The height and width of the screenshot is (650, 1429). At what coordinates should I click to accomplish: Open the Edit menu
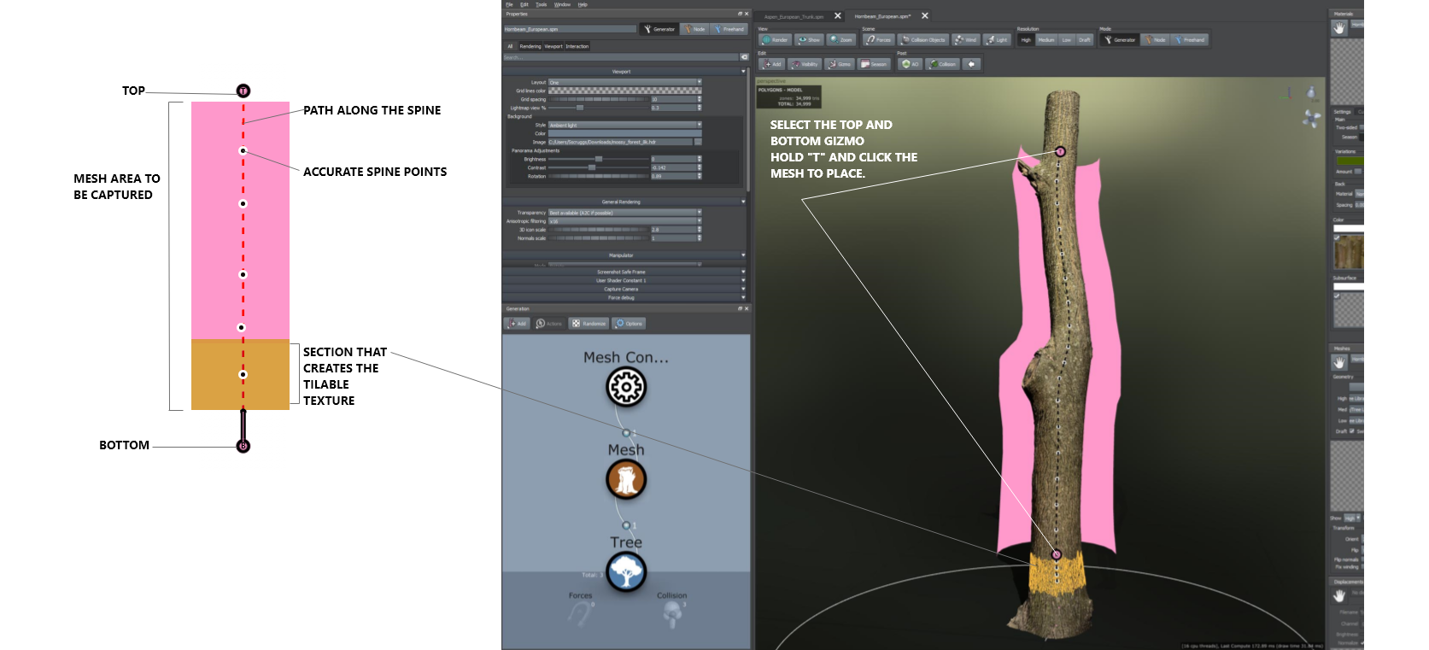click(x=524, y=4)
